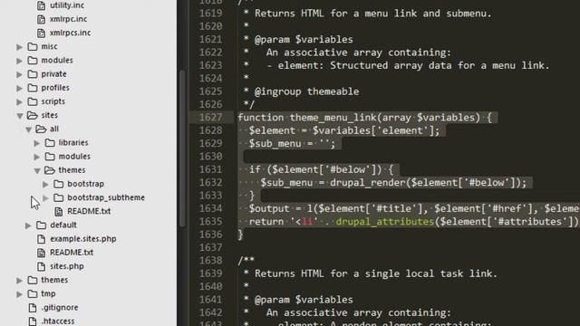Viewport: 580px width, 326px height.
Task: Click '@param $variables' on line 1621
Action: pos(304,39)
